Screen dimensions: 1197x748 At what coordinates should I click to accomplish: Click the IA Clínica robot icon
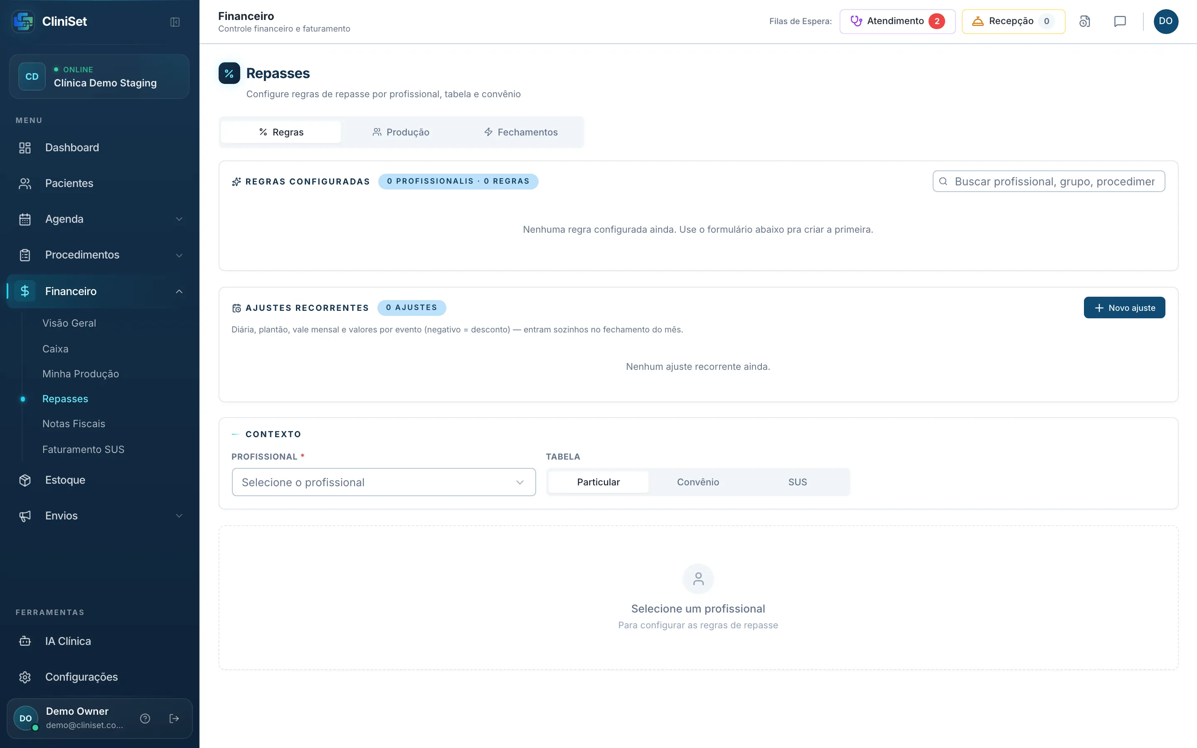(x=25, y=641)
